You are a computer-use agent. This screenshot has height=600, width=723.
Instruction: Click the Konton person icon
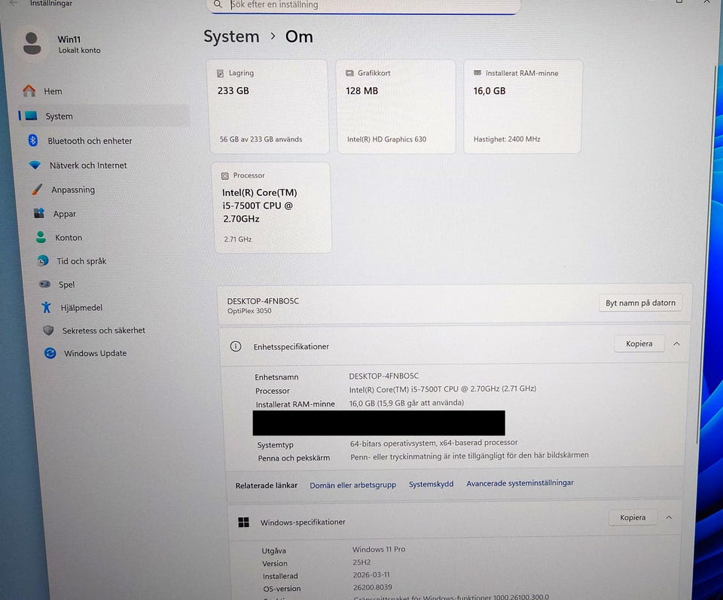tap(41, 237)
